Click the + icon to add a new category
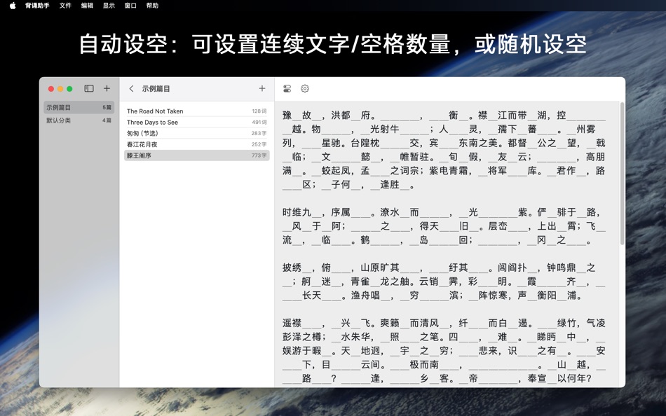666x416 pixels. point(107,88)
